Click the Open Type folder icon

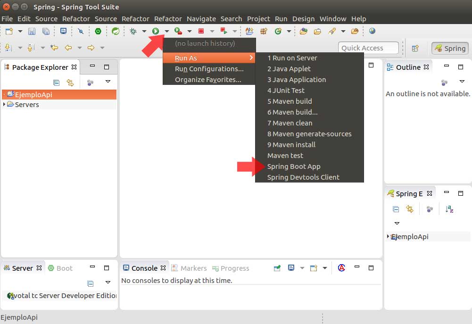coord(304,31)
